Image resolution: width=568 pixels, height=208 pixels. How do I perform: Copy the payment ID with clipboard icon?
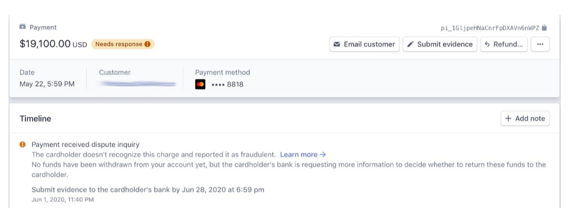(545, 28)
